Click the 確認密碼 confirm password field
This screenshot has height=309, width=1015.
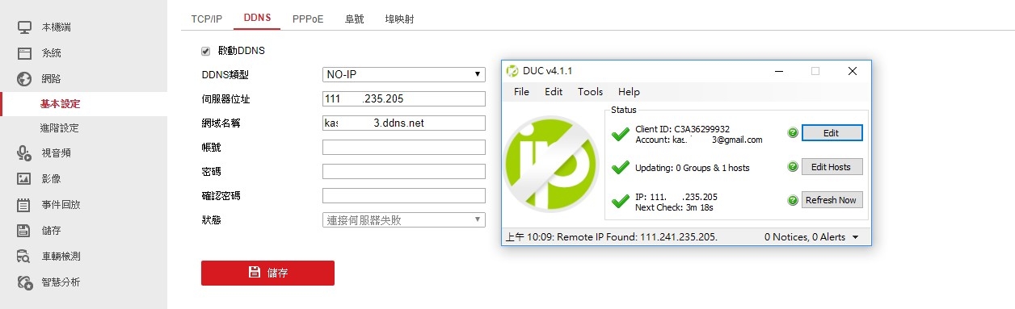coord(404,195)
